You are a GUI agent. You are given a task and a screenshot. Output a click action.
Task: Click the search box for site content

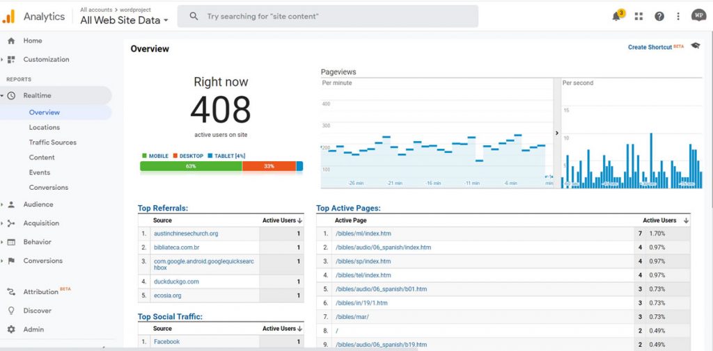coord(327,16)
